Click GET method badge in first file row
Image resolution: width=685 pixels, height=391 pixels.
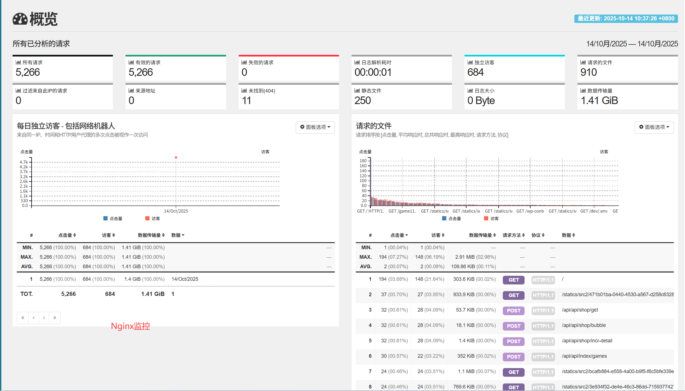[x=513, y=280]
